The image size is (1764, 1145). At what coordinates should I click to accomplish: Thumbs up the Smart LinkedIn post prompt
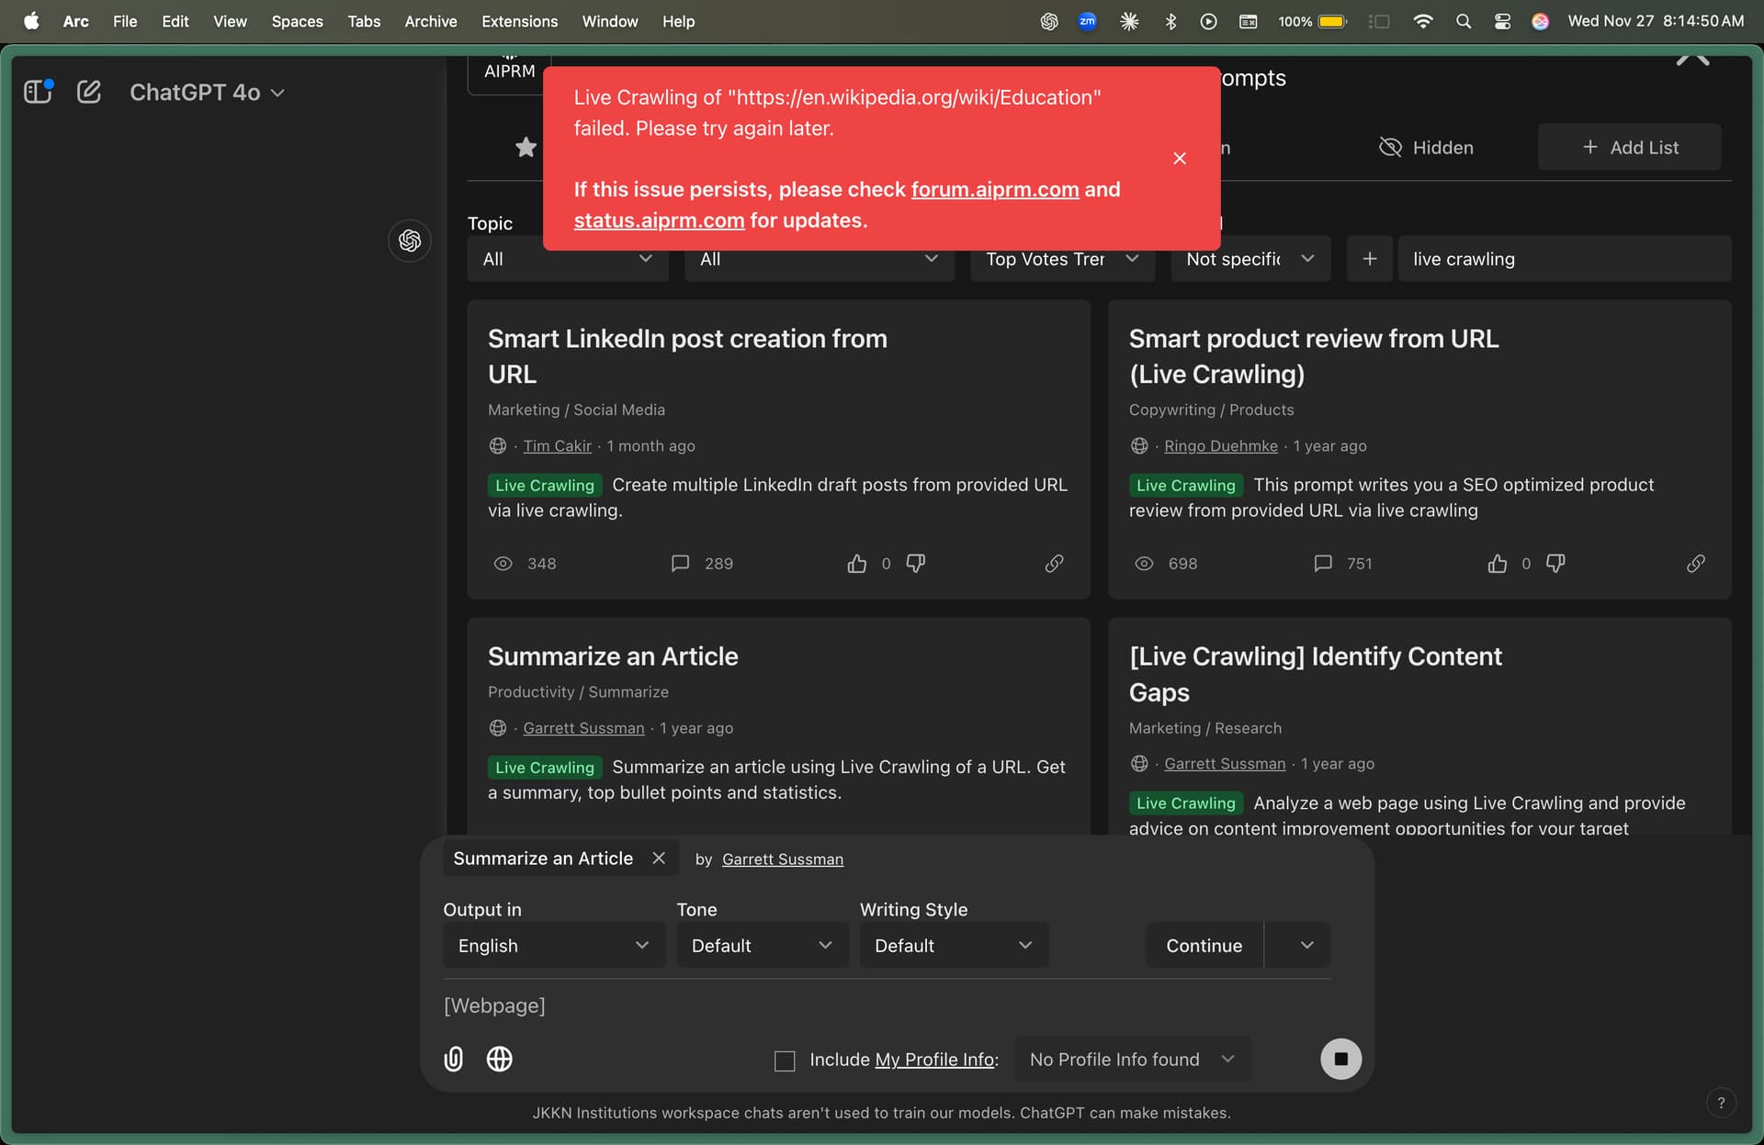tap(856, 563)
